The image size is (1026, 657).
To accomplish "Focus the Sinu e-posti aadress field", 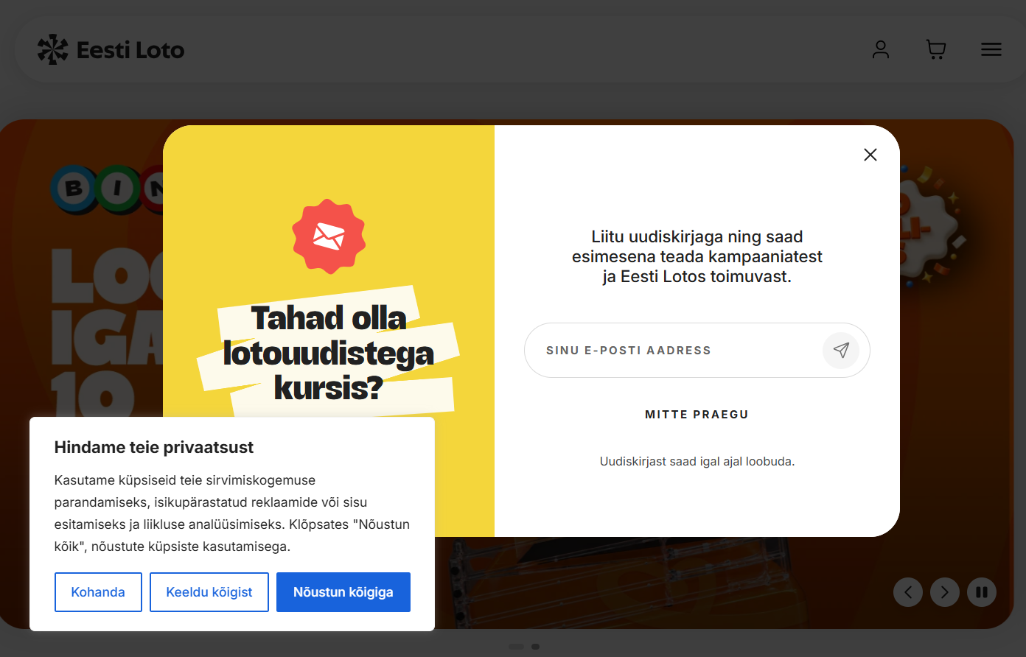I will point(697,351).
